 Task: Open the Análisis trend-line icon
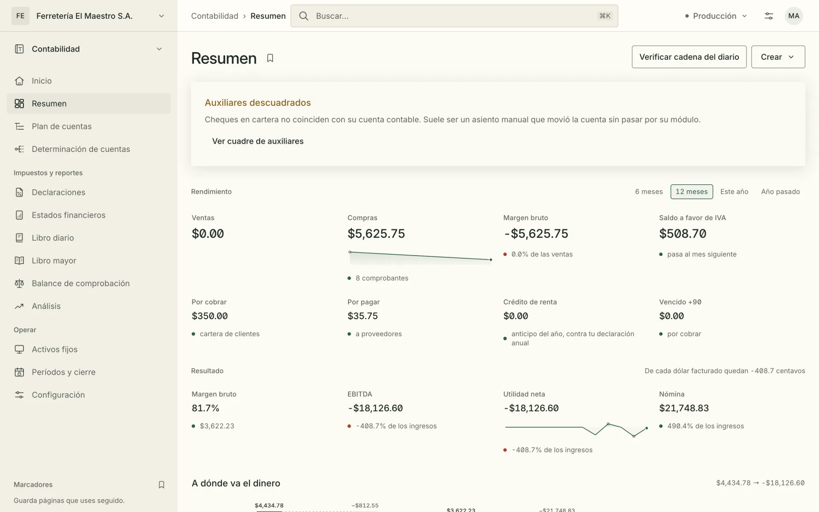pyautogui.click(x=19, y=306)
